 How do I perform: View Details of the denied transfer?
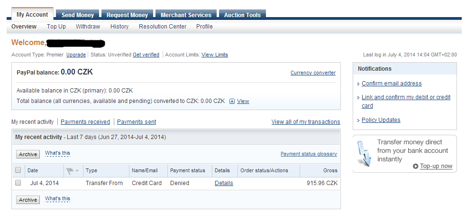click(224, 183)
